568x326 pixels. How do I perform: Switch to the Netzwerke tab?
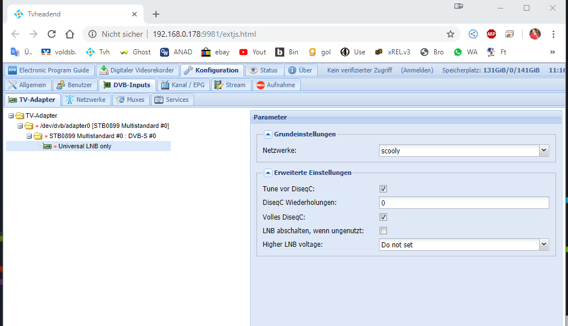pyautogui.click(x=86, y=100)
